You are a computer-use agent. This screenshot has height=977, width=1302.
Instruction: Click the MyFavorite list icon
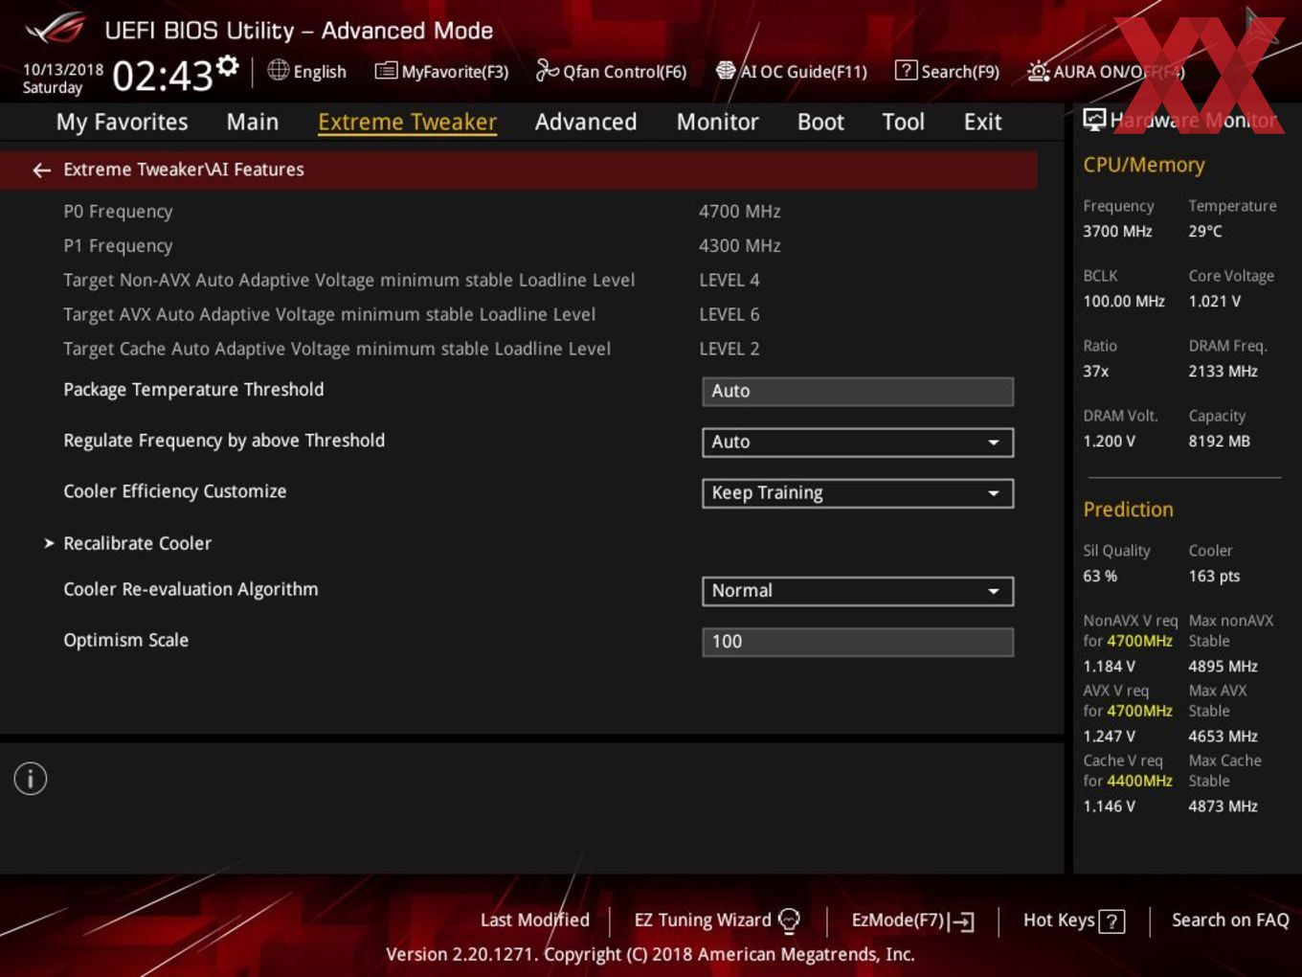tap(386, 71)
